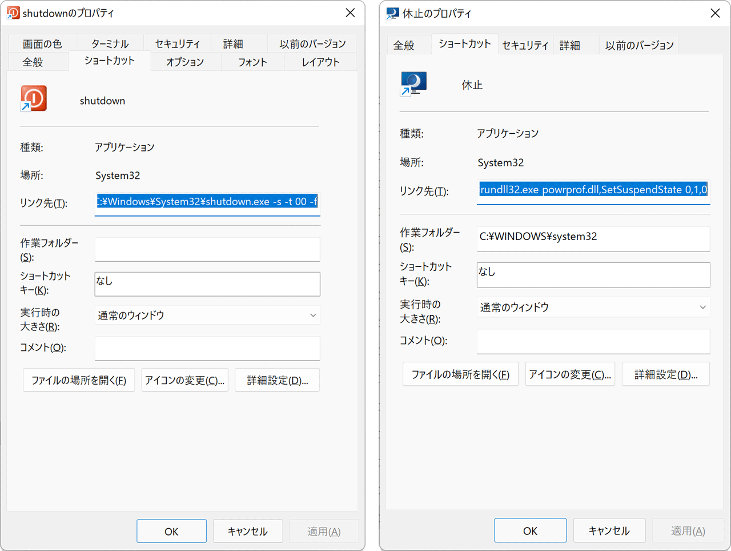This screenshot has width=731, height=551.
Task: Switch to ターミナル tab in shutdown window
Action: point(110,43)
